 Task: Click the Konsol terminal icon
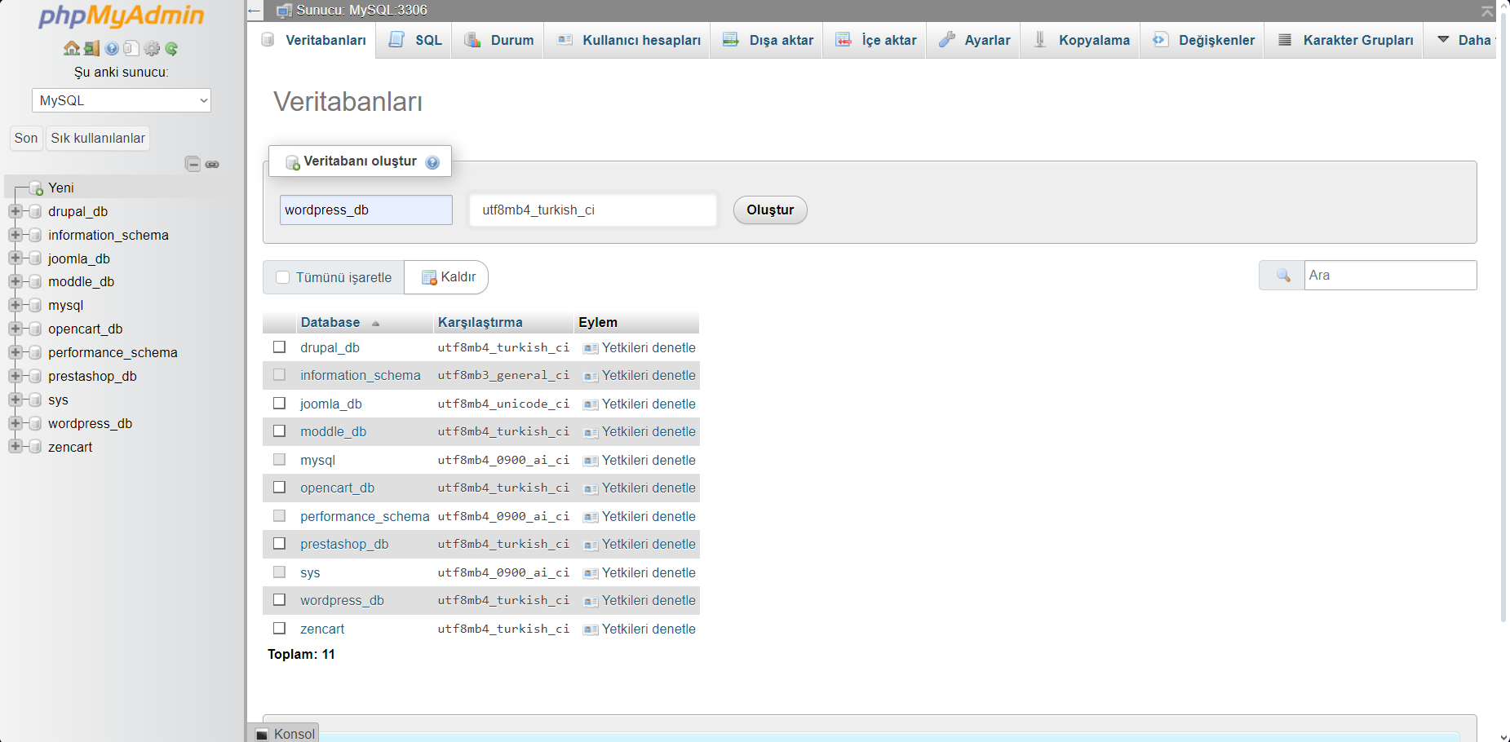[x=262, y=735]
